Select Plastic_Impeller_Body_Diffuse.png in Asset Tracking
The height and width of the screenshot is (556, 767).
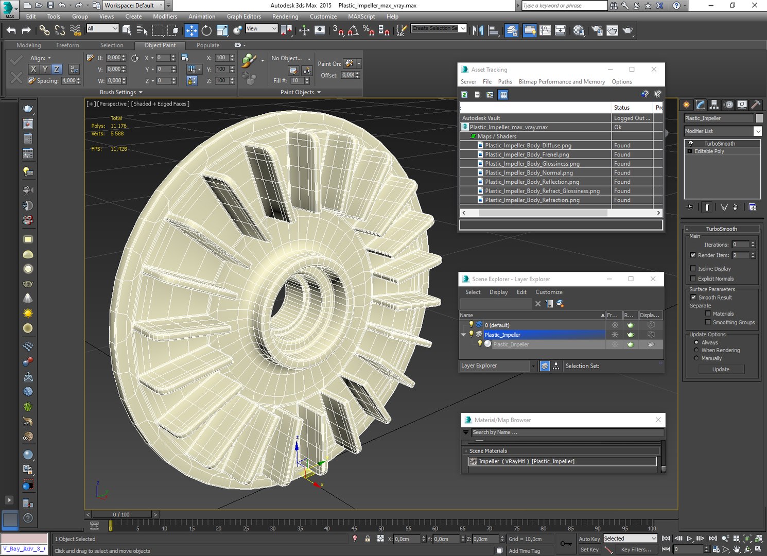528,146
